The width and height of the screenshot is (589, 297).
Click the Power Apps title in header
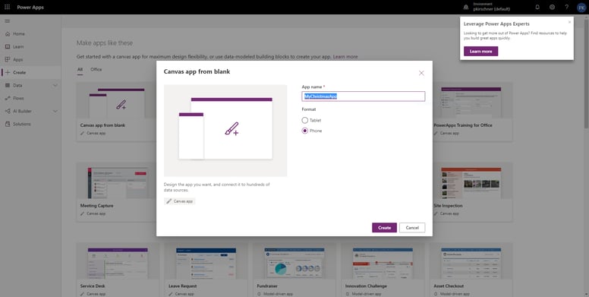(x=30, y=7)
